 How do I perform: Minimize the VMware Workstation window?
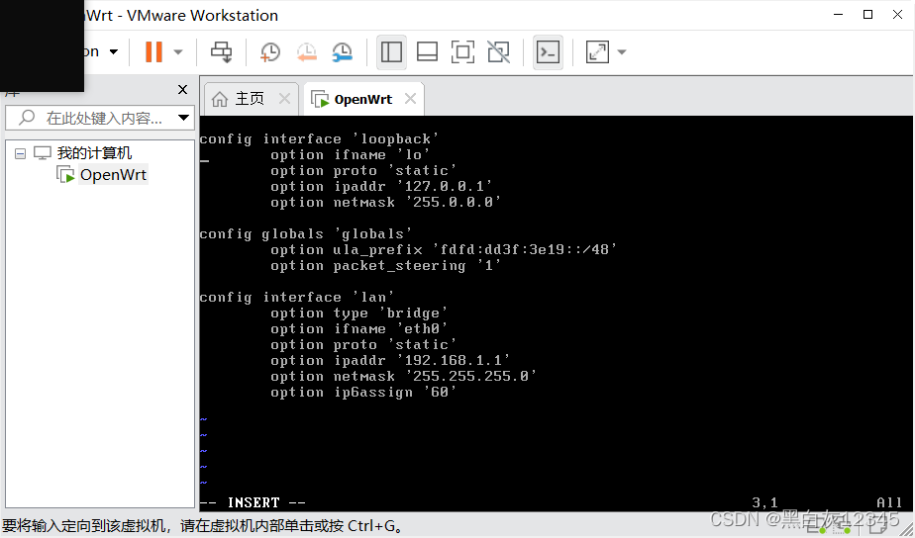click(839, 14)
